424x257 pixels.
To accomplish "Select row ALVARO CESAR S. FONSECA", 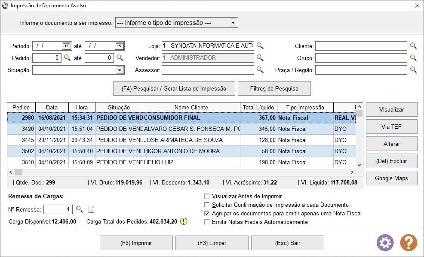I will (181, 129).
